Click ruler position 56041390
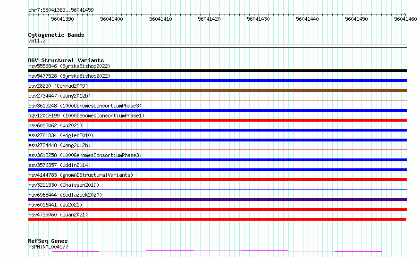Viewport: 420px width, 257px height. [x=62, y=19]
